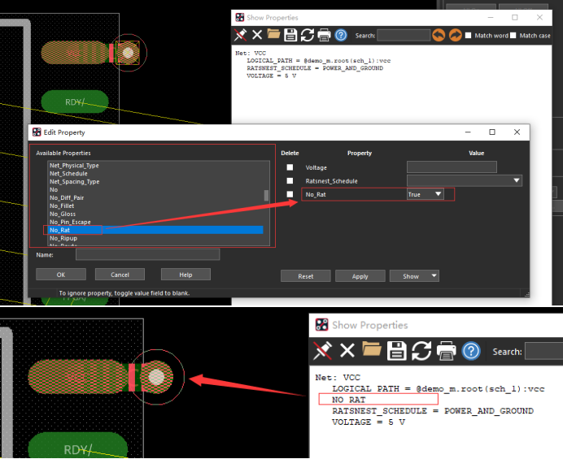Click save icon in lower Show Properties toolbar
Image resolution: width=563 pixels, height=459 pixels.
396,351
